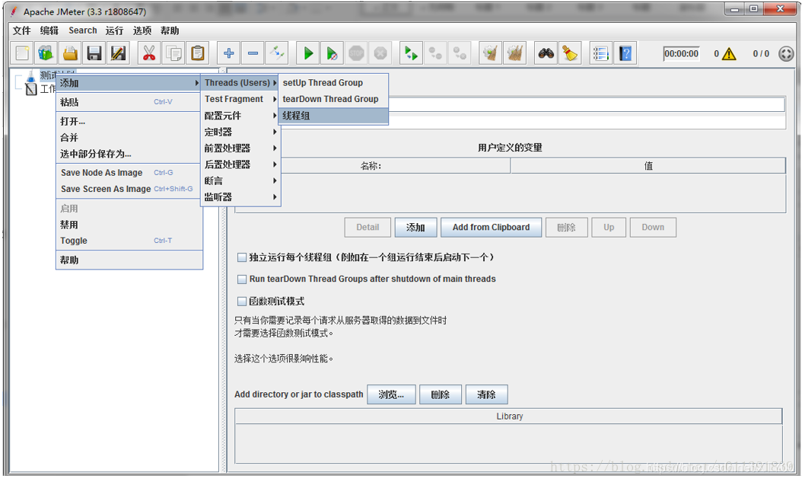Viewport: 802px width, 482px height.
Task: Choose 禁用 in context menu
Action: click(x=129, y=225)
